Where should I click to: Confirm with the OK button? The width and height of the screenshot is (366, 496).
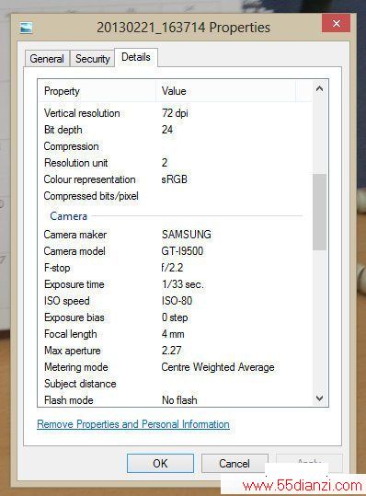160,464
